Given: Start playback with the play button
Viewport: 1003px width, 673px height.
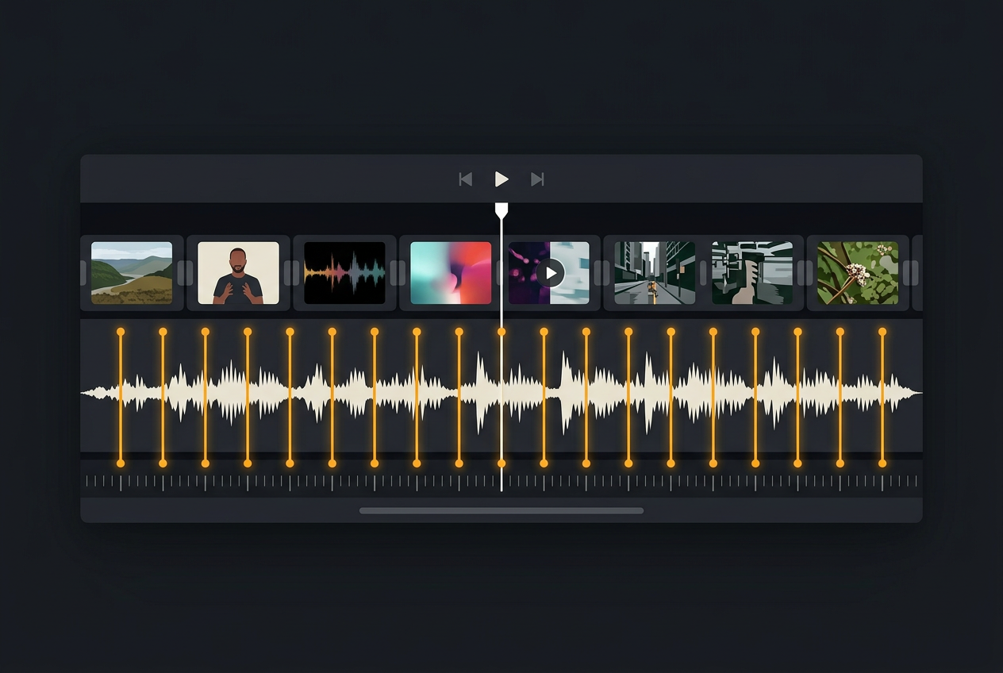Looking at the screenshot, I should coord(501,179).
